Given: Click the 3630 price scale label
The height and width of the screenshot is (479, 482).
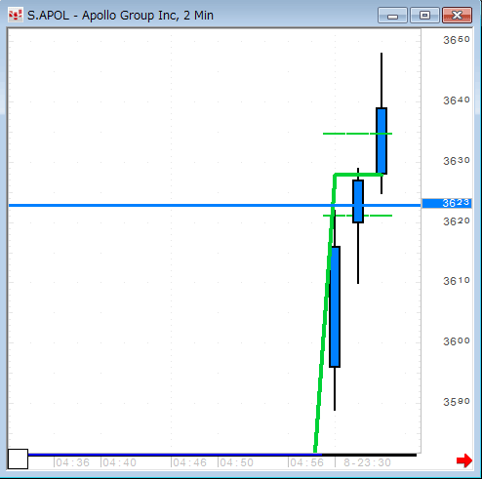Looking at the screenshot, I should [457, 161].
